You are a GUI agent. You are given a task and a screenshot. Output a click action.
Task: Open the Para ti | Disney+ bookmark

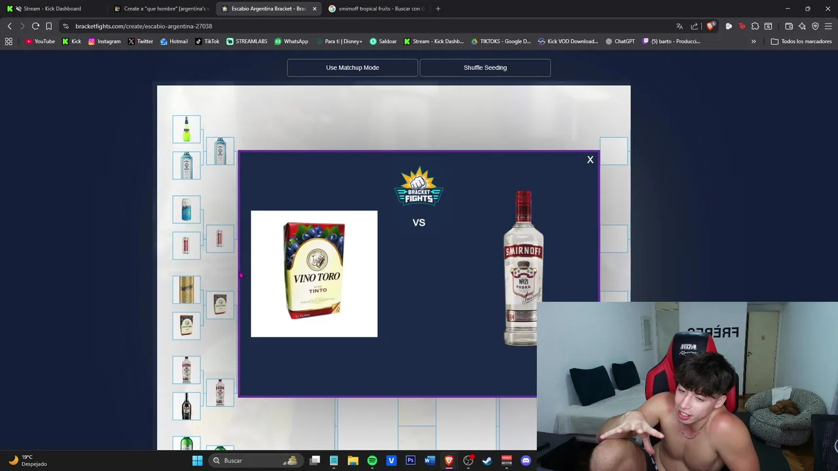point(338,41)
